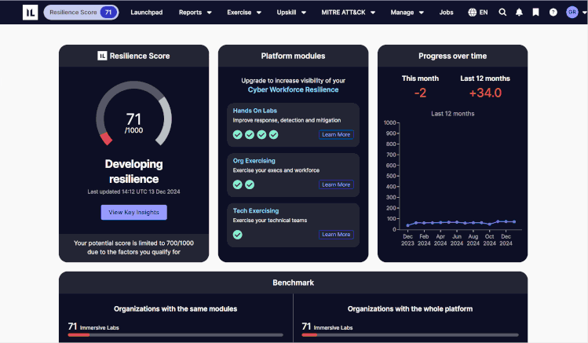Click the Resilience Score gauge dial
Image resolution: width=588 pixels, height=343 pixels.
133,118
